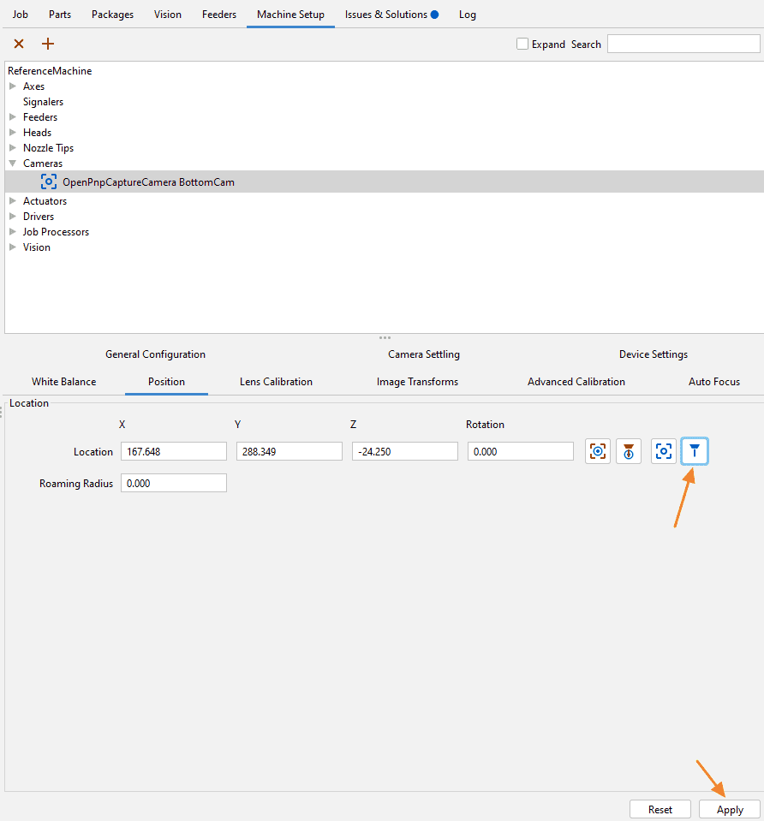The image size is (764, 821).
Task: Expand the Actuators tree node
Action: point(13,201)
